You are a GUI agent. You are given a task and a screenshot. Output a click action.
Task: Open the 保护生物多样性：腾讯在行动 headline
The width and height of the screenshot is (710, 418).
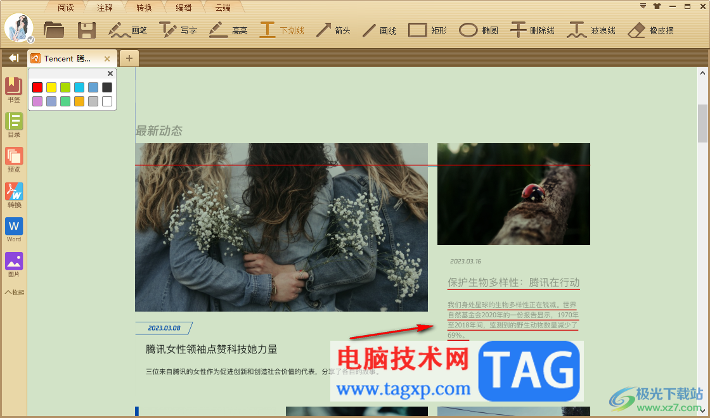tap(513, 282)
